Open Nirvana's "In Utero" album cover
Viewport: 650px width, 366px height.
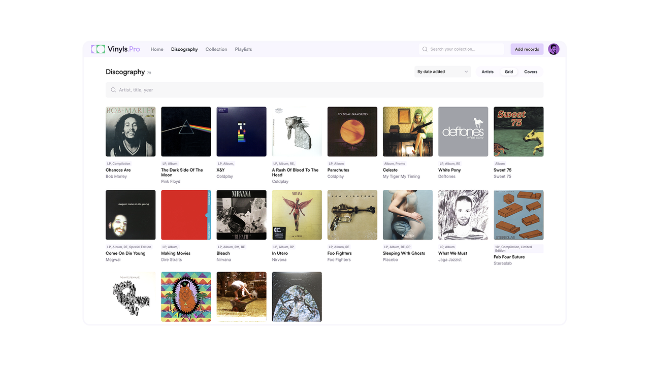[297, 214]
